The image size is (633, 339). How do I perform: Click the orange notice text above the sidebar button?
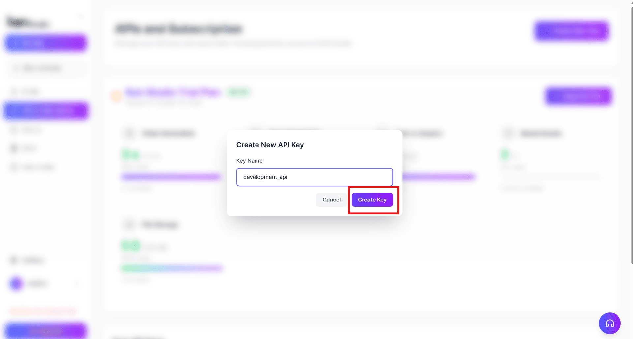(x=43, y=311)
